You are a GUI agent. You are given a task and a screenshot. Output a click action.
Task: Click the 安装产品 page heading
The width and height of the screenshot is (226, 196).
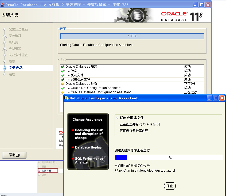(x=10, y=15)
